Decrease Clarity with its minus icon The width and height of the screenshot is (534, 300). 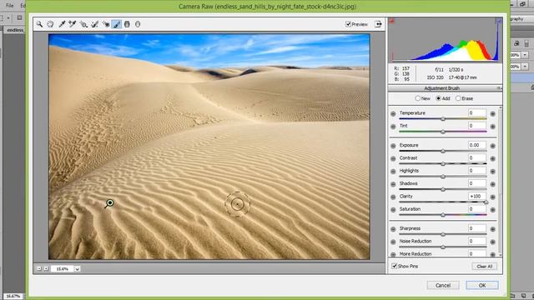pyautogui.click(x=393, y=197)
